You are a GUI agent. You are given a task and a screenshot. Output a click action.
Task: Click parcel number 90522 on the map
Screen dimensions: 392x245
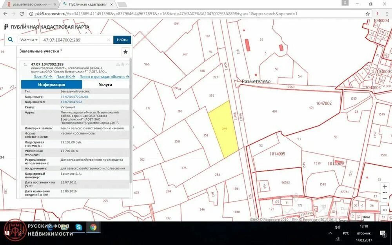285,183
